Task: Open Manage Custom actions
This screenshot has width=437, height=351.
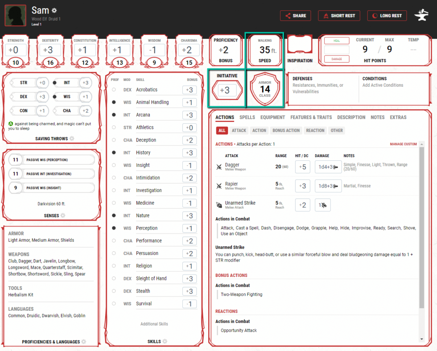Action: click(403, 144)
